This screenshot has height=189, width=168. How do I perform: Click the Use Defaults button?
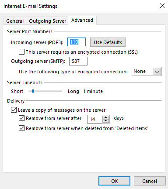108,42
